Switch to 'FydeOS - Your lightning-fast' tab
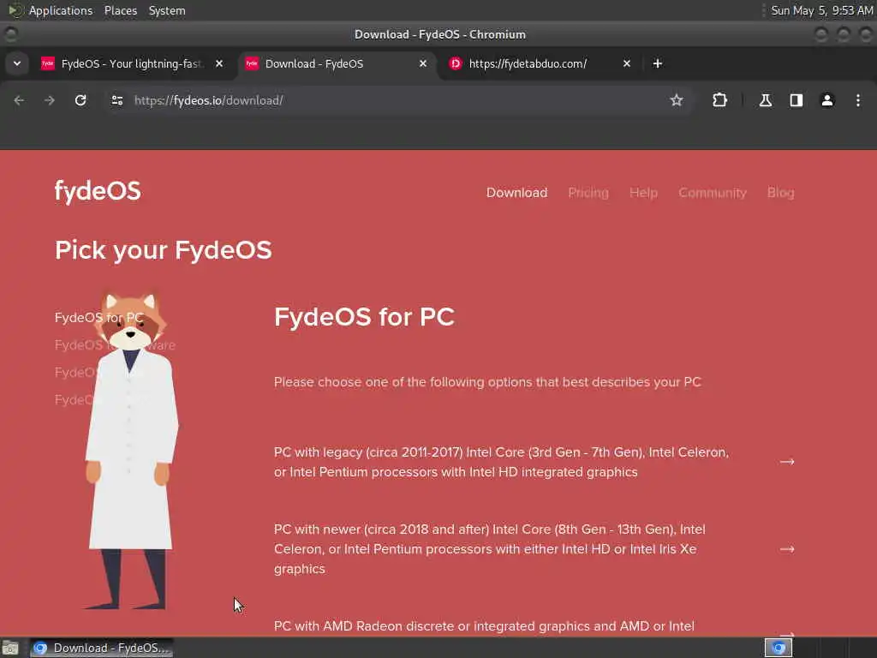Image resolution: width=877 pixels, height=658 pixels. click(x=133, y=63)
